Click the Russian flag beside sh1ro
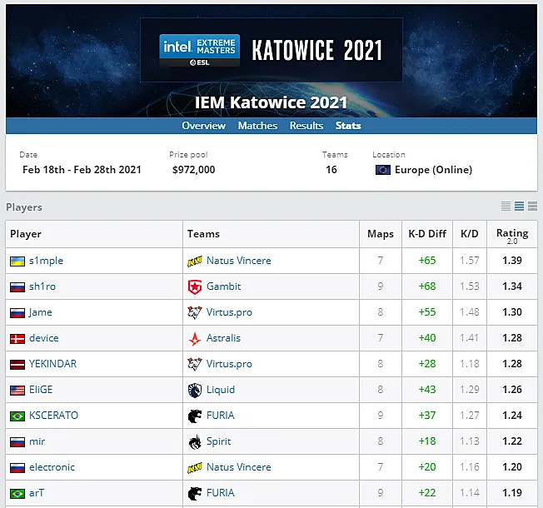543x508 pixels. coord(17,287)
